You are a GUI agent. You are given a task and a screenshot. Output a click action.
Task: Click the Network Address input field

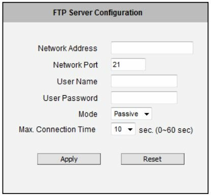pyautogui.click(x=152, y=48)
